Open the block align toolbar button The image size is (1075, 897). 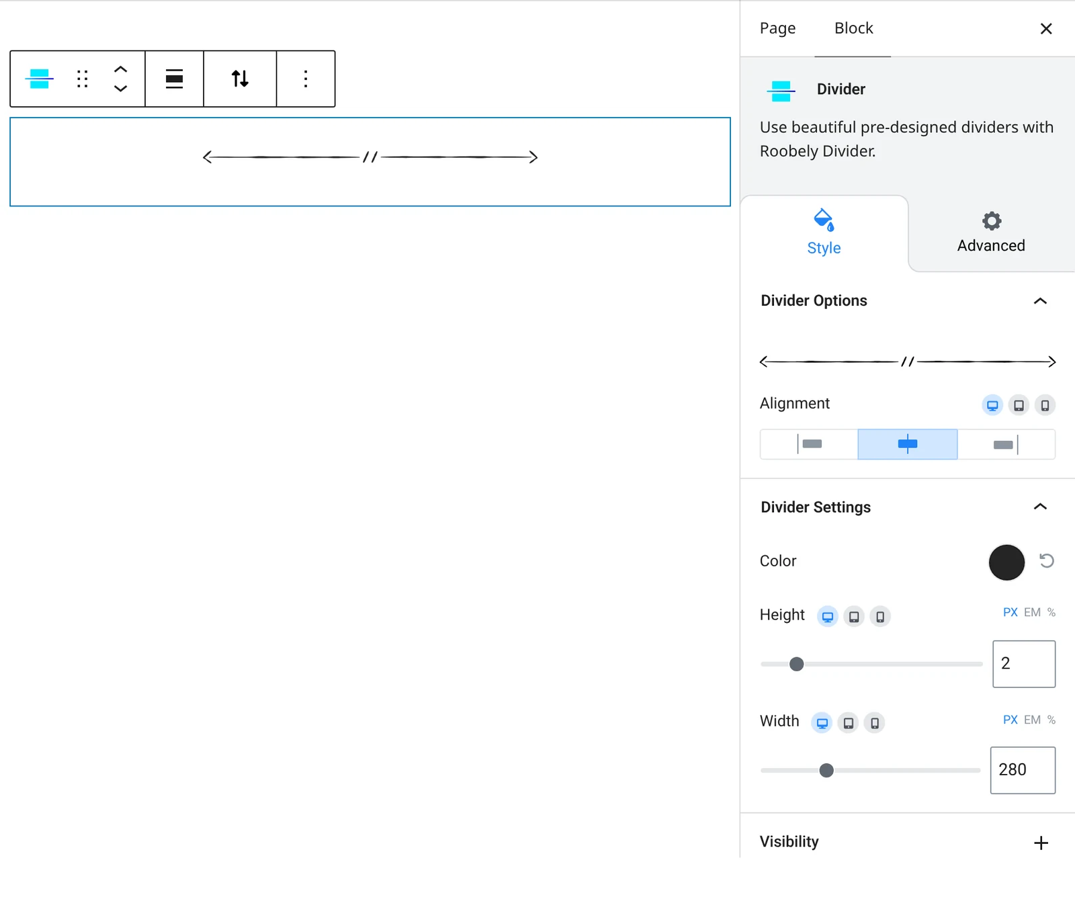[175, 79]
